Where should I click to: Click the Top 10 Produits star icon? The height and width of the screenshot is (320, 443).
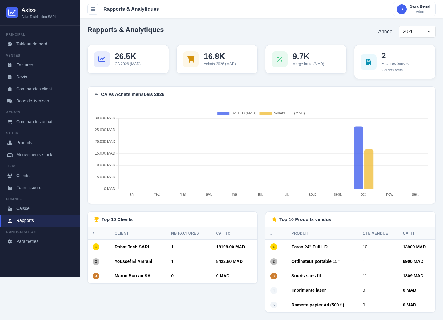click(x=274, y=219)
